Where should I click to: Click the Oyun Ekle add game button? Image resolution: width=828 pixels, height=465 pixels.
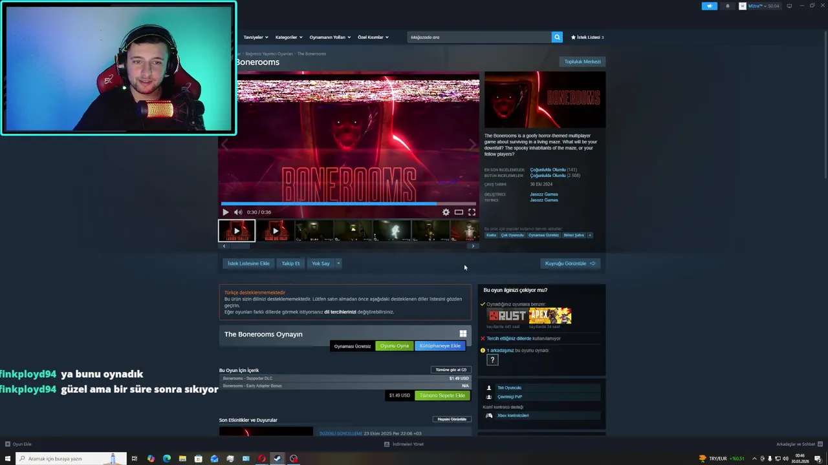(x=18, y=444)
